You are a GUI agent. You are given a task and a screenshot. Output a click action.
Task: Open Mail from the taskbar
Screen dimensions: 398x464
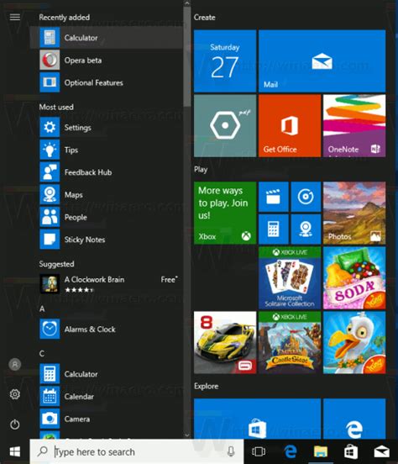(382, 451)
